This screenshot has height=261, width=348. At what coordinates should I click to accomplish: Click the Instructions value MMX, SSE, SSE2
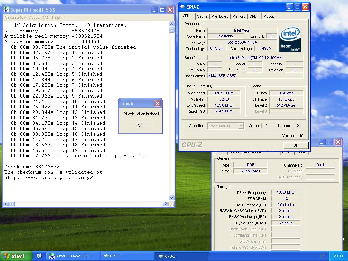coord(255,76)
